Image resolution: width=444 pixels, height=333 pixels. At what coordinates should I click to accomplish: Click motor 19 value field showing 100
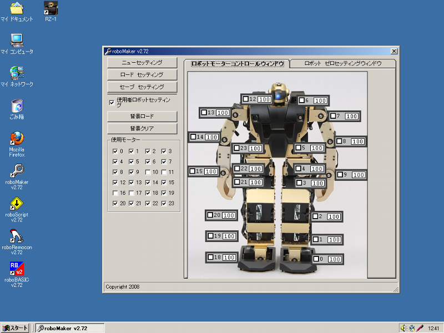pyautogui.click(x=229, y=236)
